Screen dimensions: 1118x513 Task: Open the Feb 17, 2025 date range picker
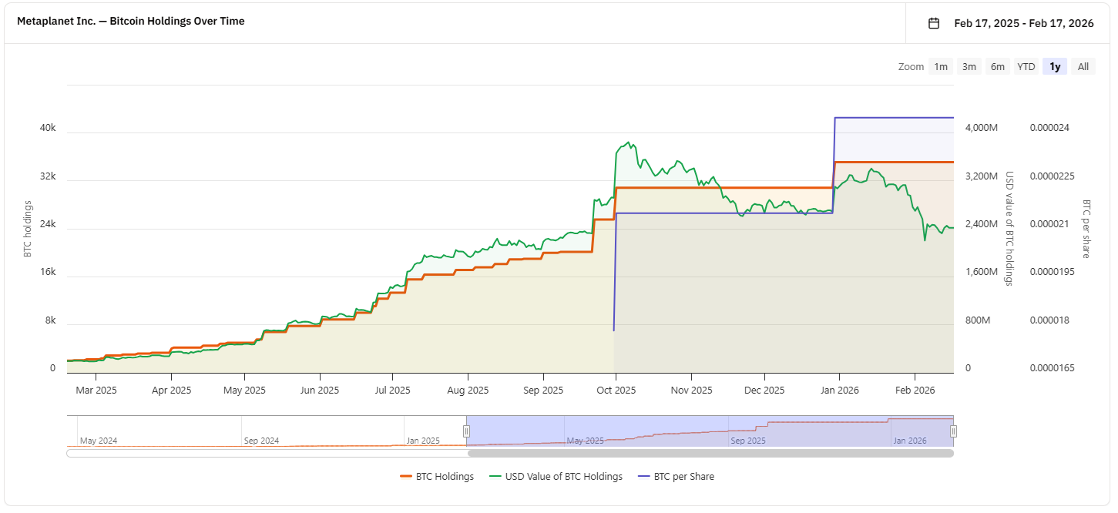point(1023,23)
